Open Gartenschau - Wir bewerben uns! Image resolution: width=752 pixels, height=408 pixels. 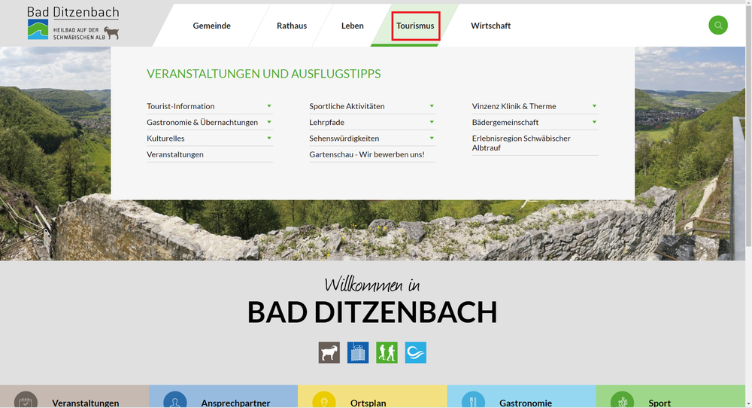click(x=367, y=154)
